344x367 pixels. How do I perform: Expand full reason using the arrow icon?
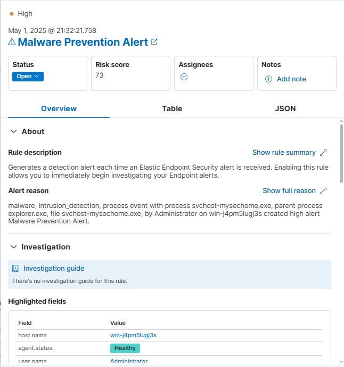pos(323,191)
